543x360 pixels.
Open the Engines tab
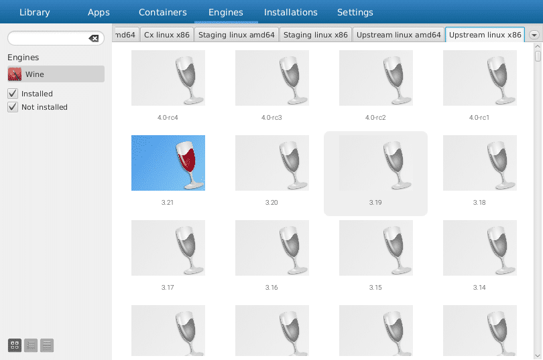[x=226, y=13]
